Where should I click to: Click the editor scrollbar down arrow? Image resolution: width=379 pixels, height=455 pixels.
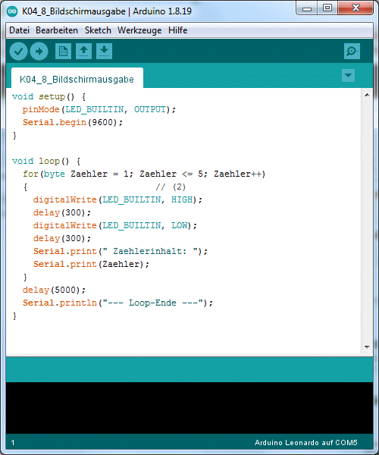367,347
